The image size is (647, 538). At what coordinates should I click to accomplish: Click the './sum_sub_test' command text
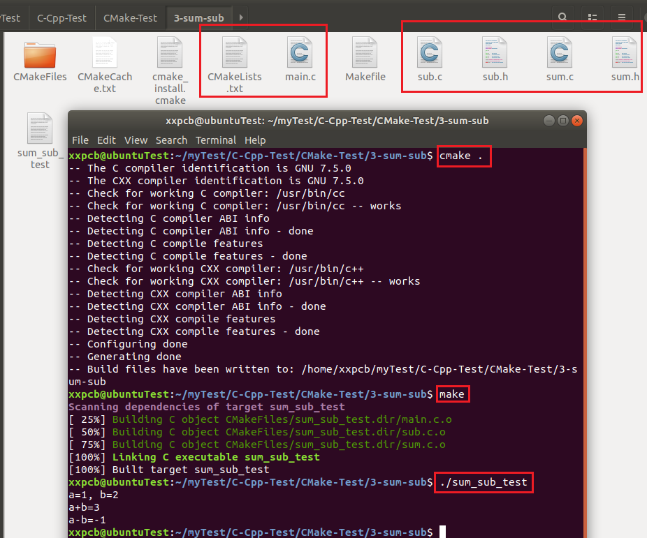point(484,482)
